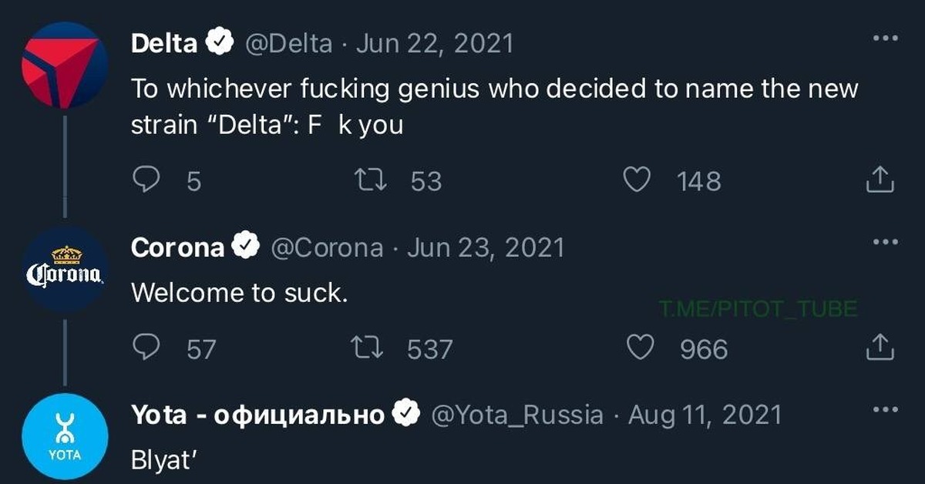Share Corona's tweet

[880, 348]
